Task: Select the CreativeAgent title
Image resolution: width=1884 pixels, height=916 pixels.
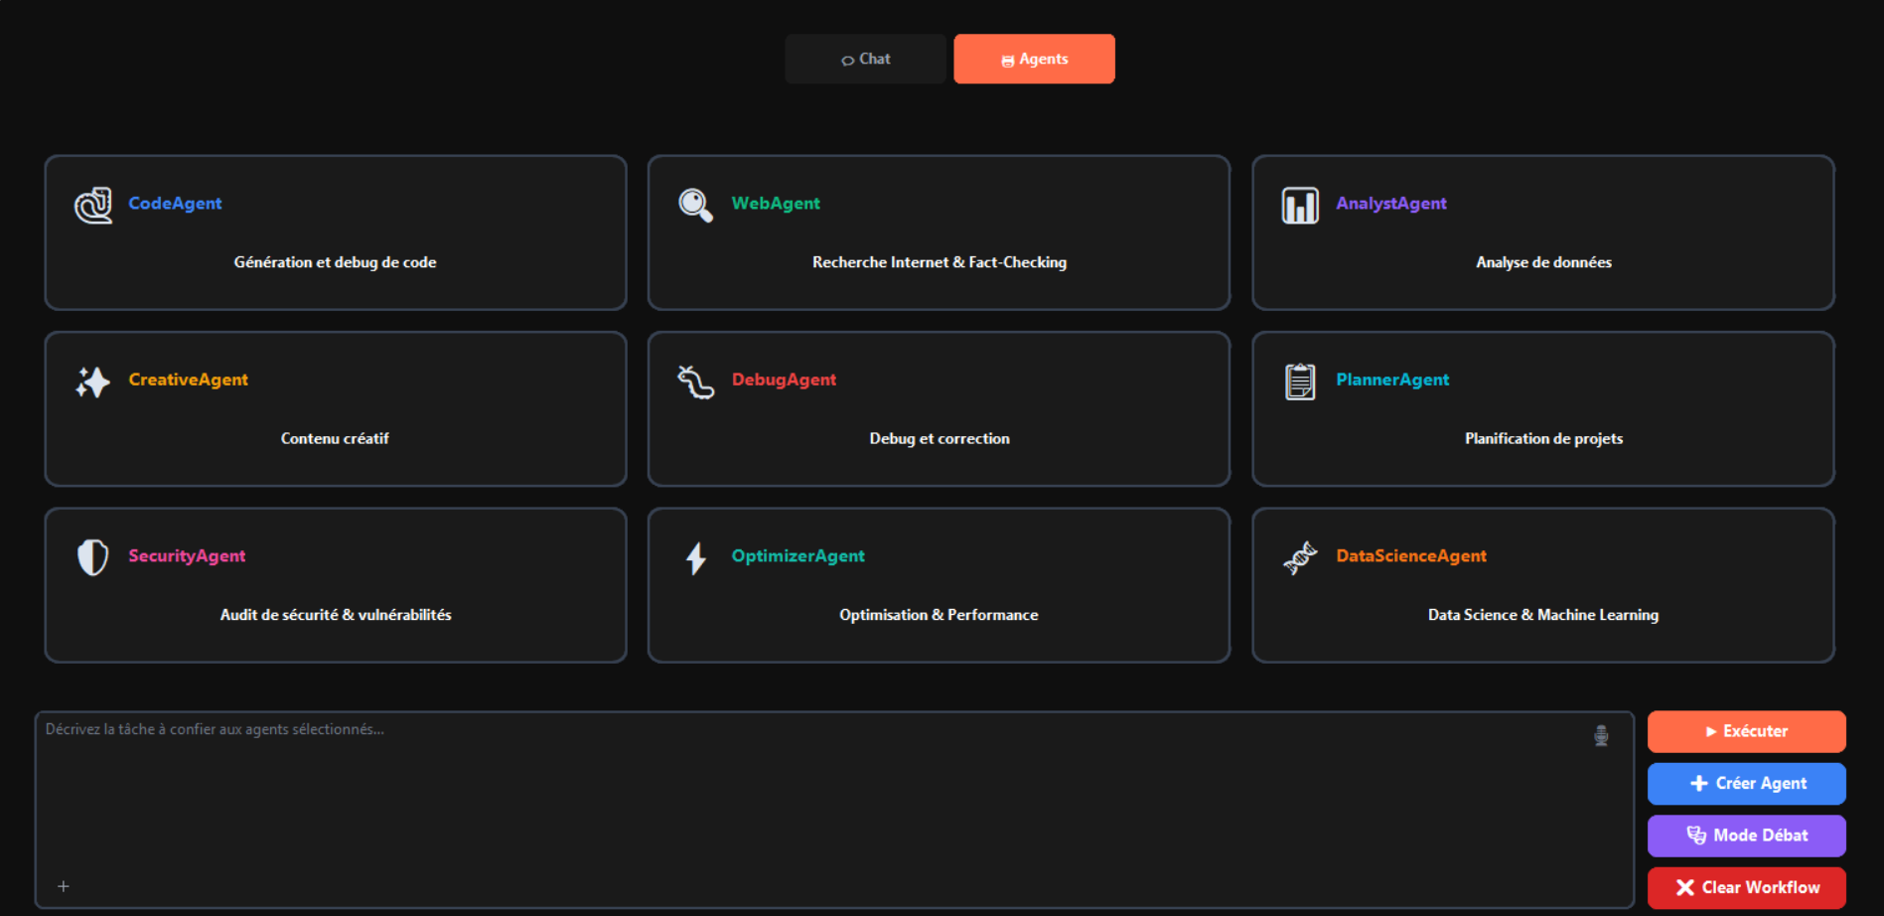Action: pos(188,380)
